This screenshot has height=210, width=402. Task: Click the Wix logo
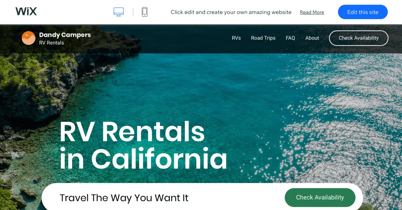[26, 12]
